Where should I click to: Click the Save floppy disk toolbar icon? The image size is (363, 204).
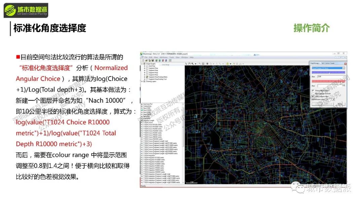click(x=153, y=60)
